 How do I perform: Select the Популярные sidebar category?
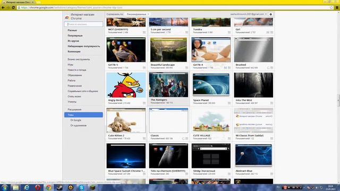click(75, 36)
